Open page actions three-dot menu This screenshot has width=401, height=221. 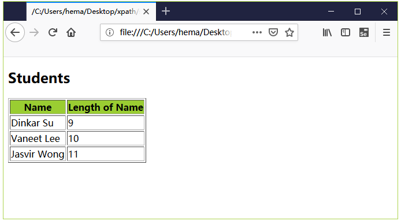257,32
